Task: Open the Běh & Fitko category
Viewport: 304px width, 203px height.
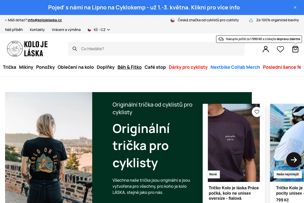Action: pyautogui.click(x=129, y=67)
